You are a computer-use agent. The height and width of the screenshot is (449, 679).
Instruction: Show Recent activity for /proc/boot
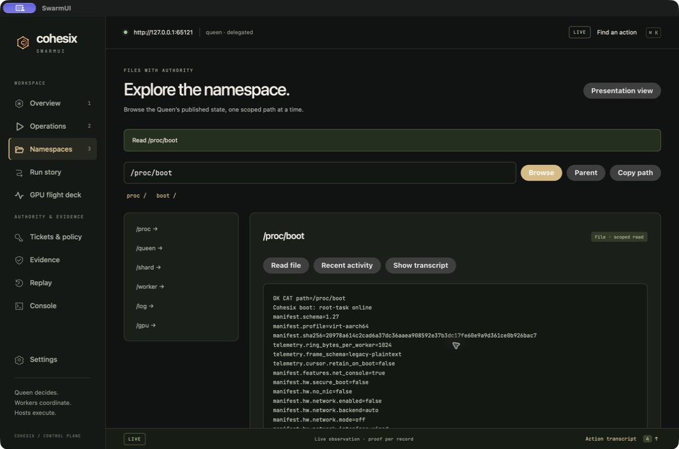[347, 265]
